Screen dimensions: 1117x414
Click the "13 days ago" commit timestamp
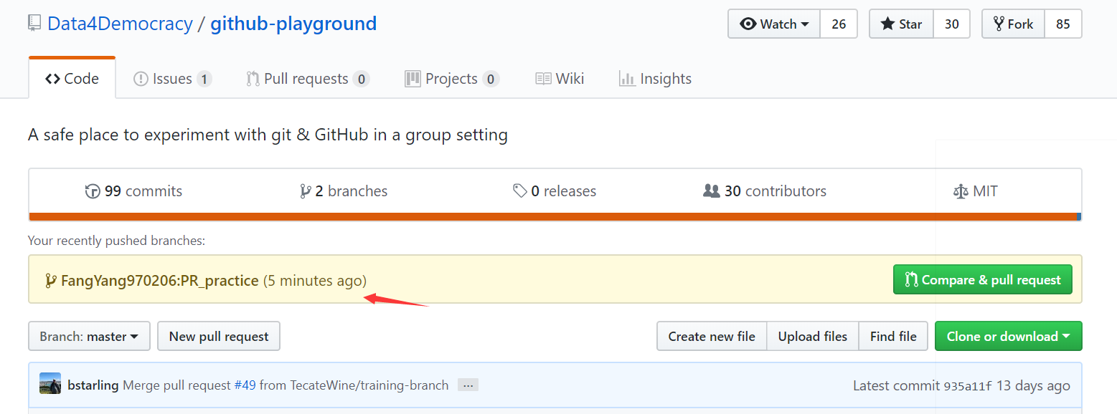pos(1033,385)
